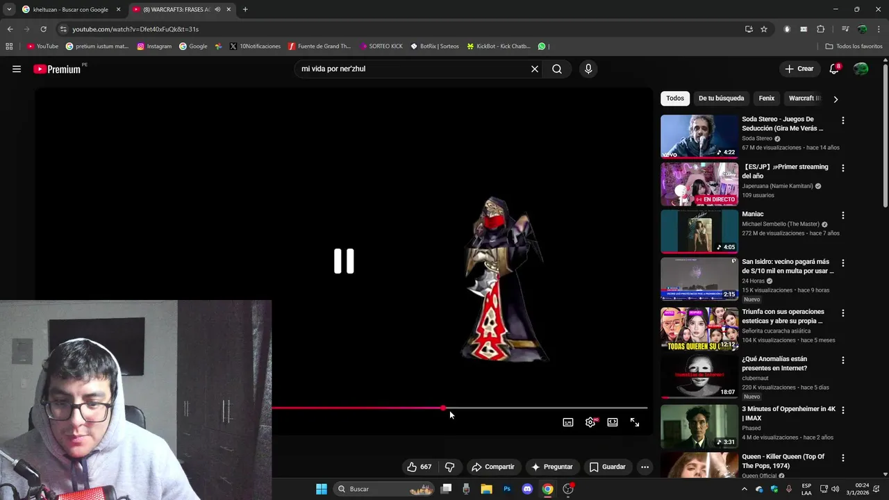The width and height of the screenshot is (889, 500).
Task: Go to the YouTube Premium home logo
Action: pos(57,69)
